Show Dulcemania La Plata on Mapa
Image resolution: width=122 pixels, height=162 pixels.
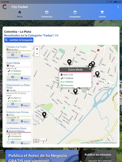click(x=25, y=105)
